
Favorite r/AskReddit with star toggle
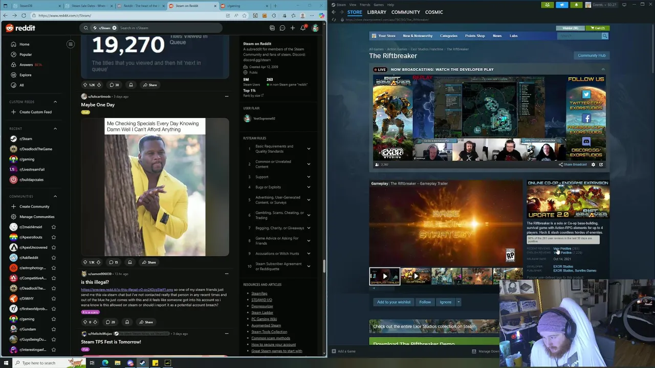54,258
